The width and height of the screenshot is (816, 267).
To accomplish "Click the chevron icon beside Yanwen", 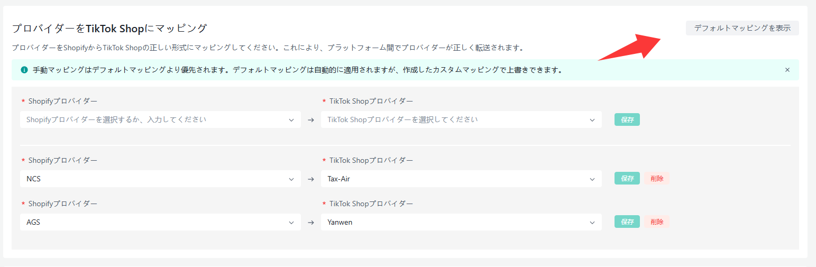I will tap(592, 223).
